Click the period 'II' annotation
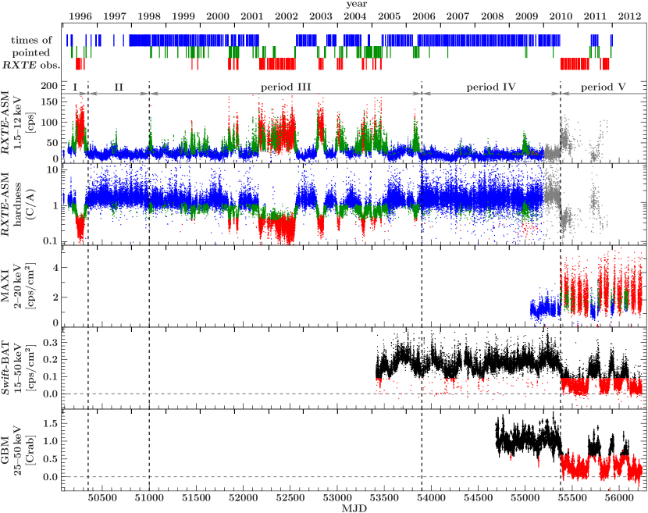 click(x=119, y=87)
